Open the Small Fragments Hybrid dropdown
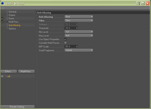The width and height of the screenshot is (151, 109). [x=79, y=50]
